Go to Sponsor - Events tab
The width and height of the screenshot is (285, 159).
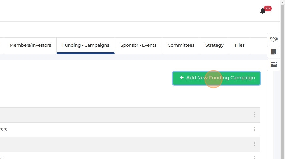click(138, 45)
